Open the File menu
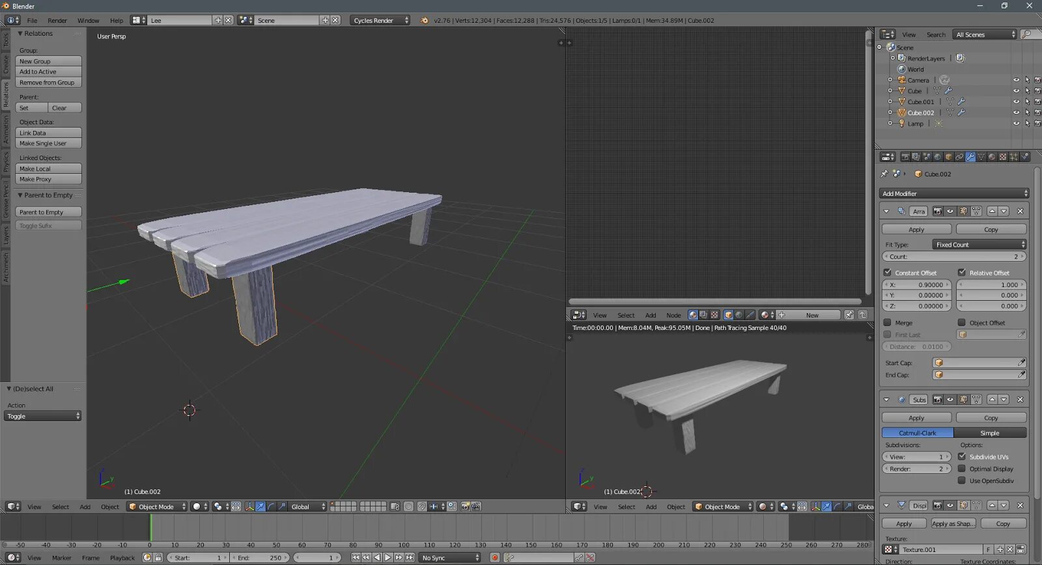1042x565 pixels. 32,20
